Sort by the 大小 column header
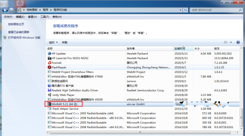This screenshot has height=136, width=245. [203, 49]
